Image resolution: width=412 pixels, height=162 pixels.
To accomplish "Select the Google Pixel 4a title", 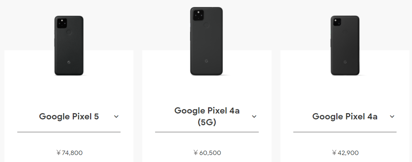I will (x=345, y=116).
